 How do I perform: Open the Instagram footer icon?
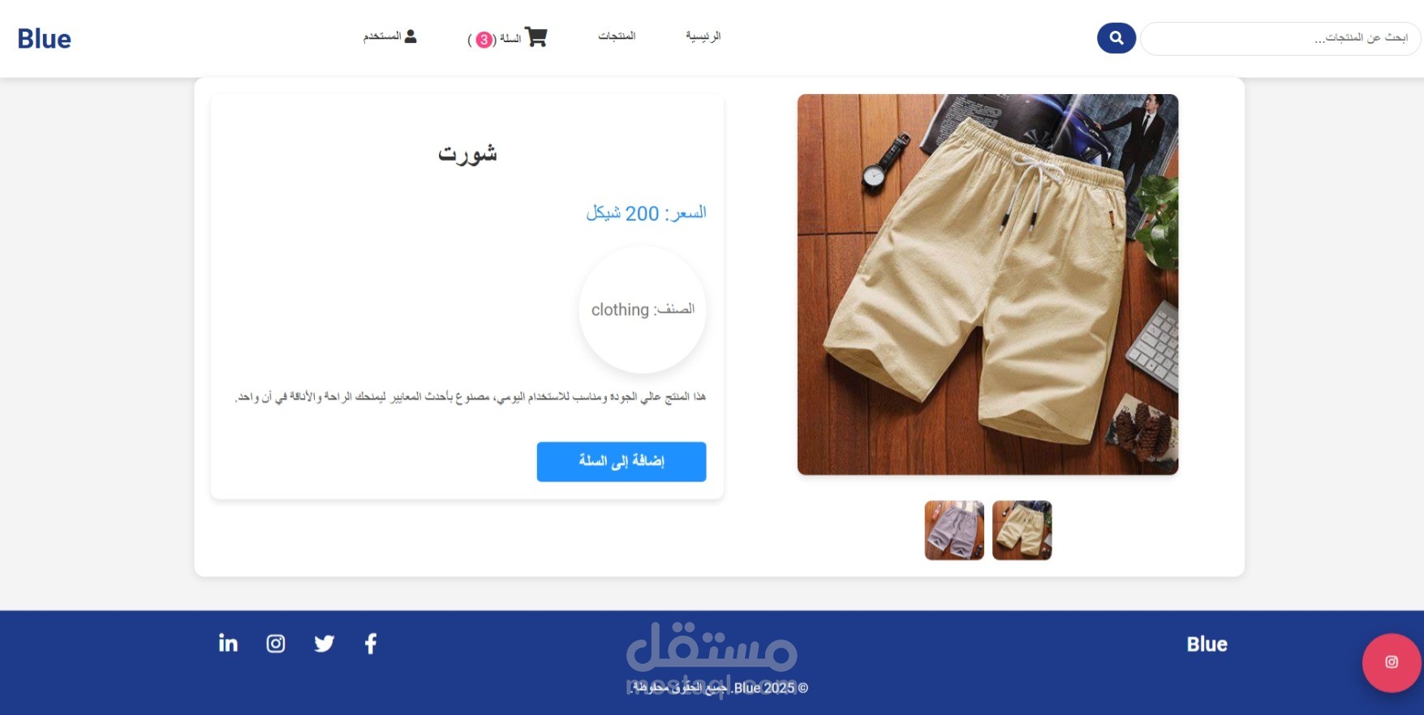pos(276,644)
